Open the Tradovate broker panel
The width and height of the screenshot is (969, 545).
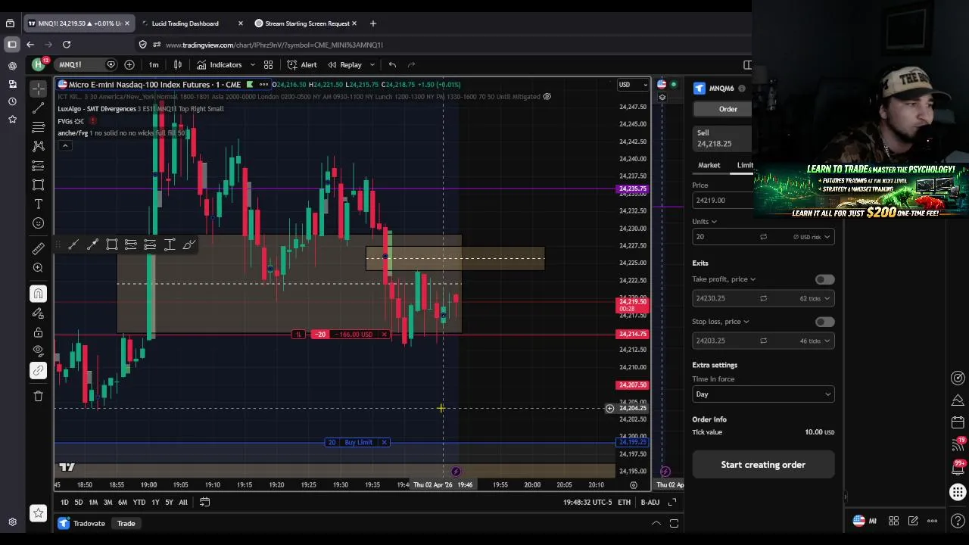click(x=82, y=523)
